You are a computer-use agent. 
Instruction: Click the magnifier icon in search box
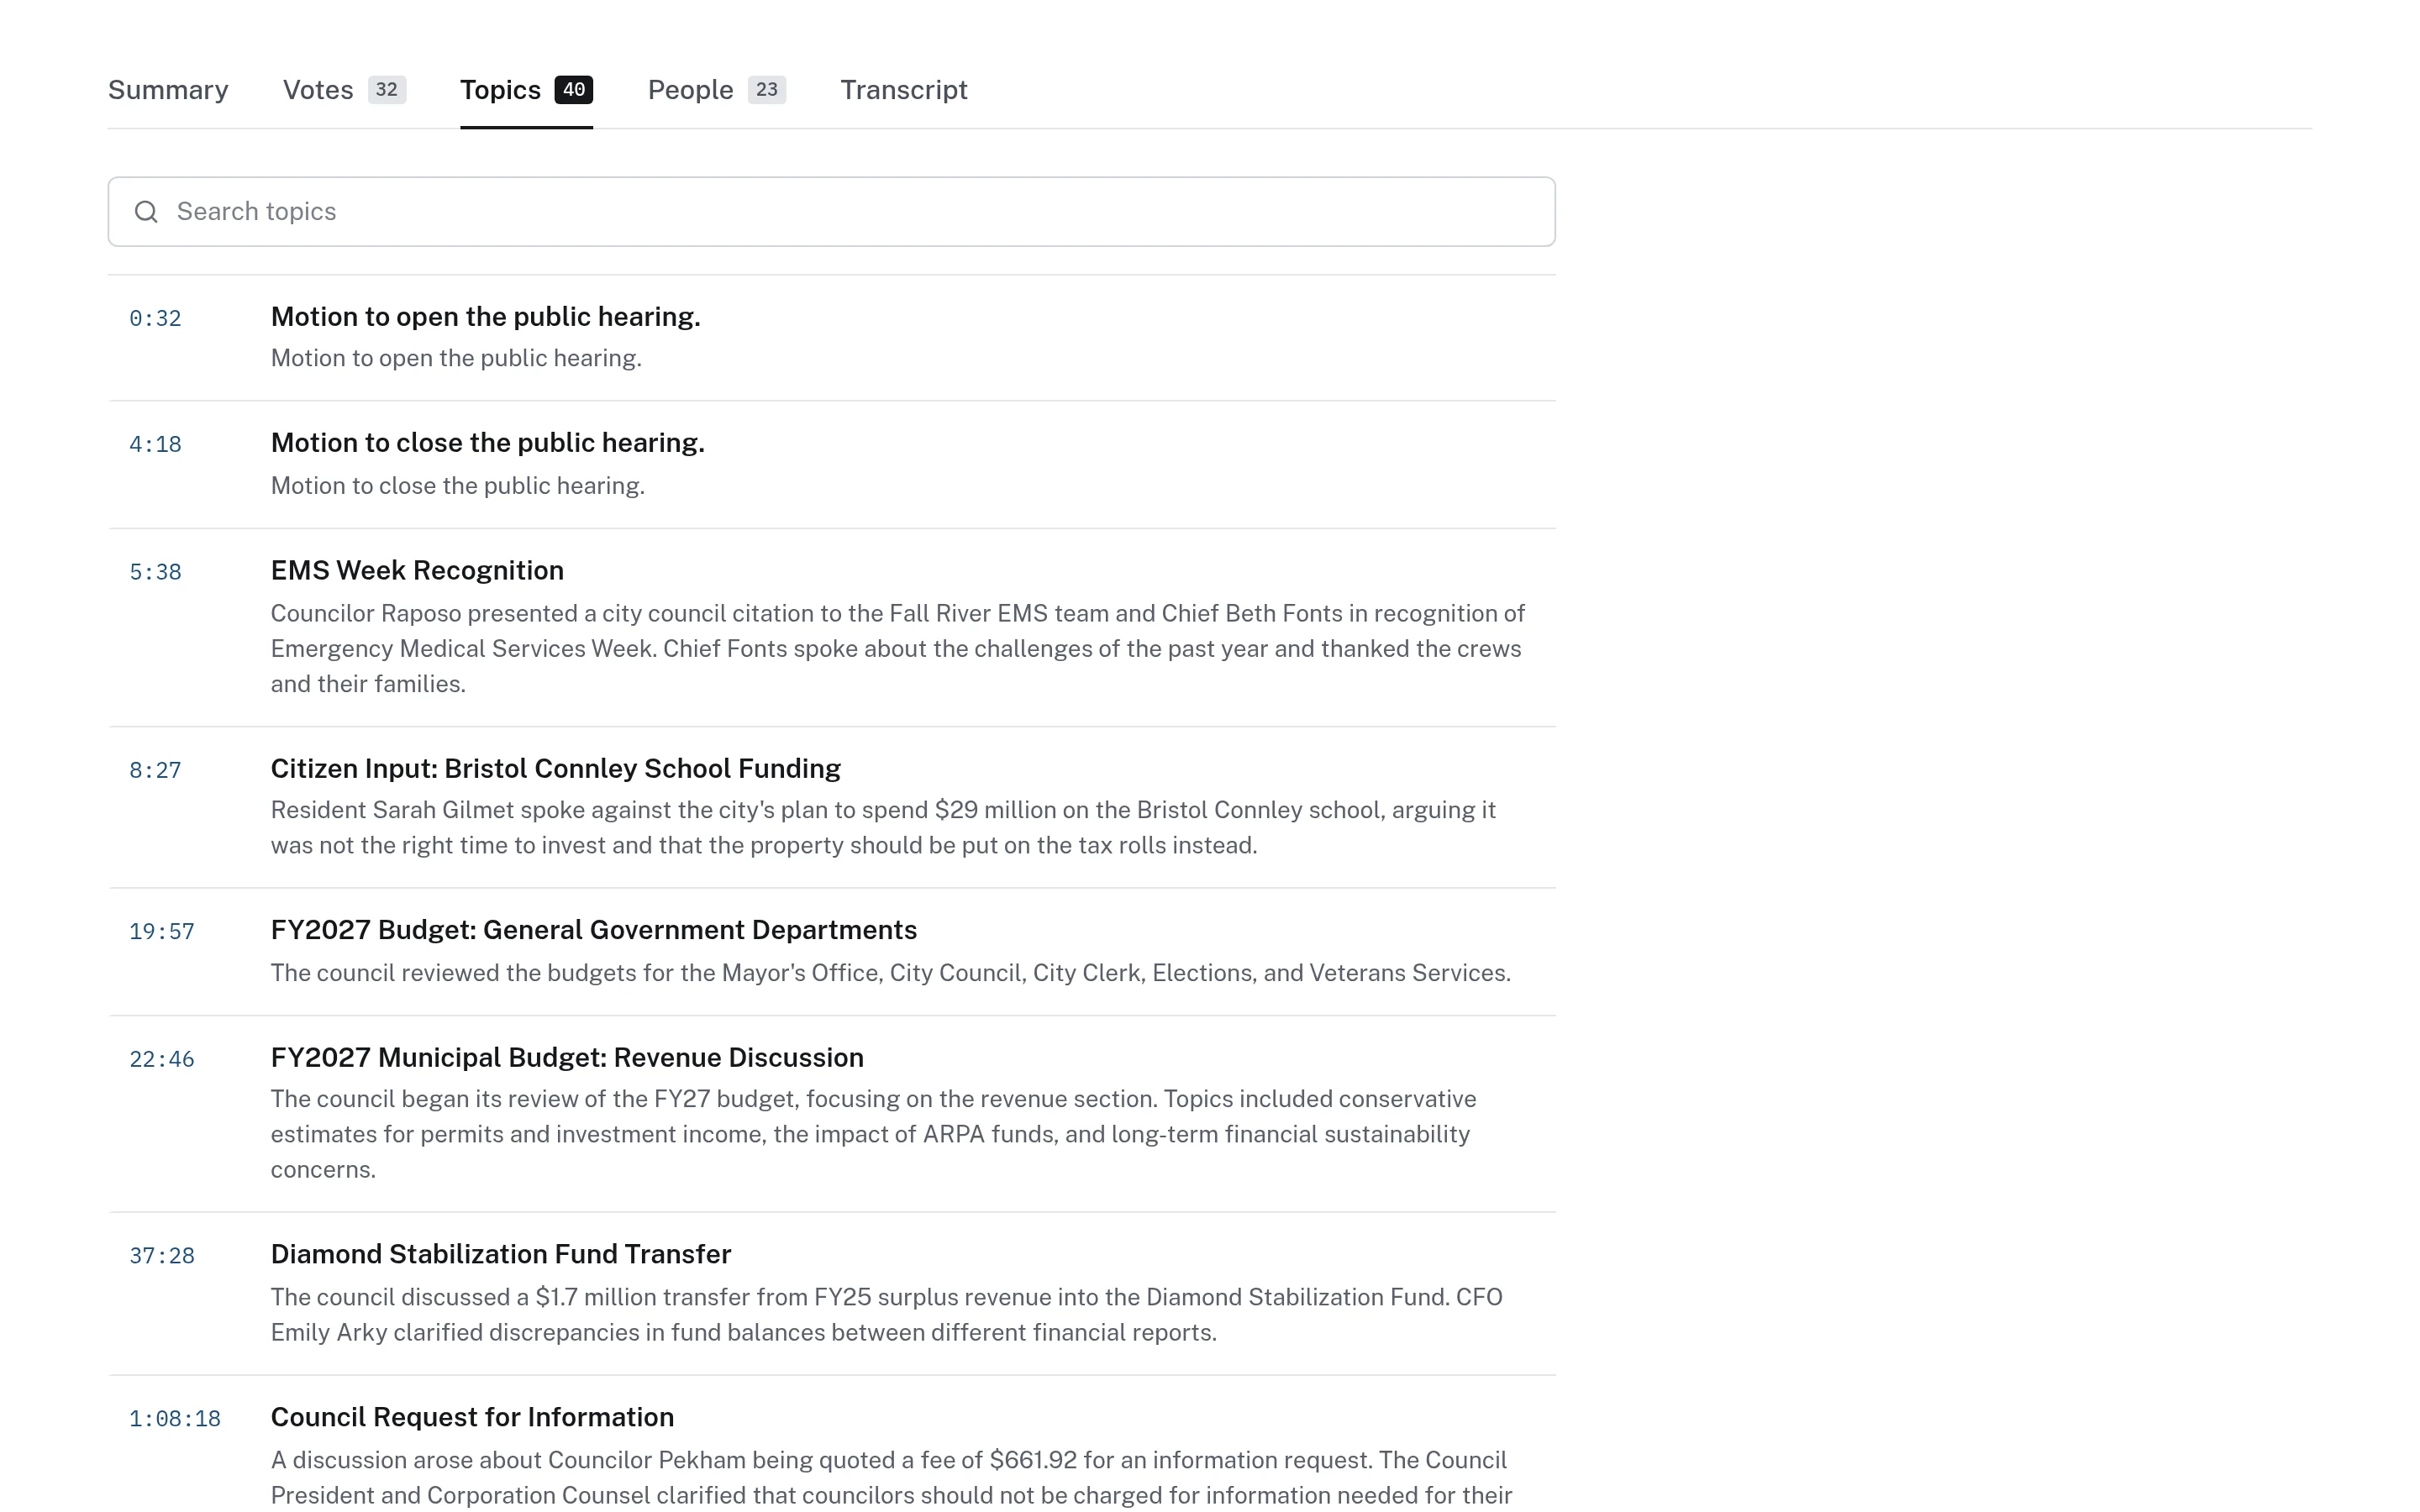(x=146, y=212)
